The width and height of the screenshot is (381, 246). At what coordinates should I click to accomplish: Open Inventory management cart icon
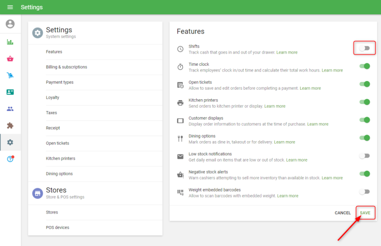tap(10, 75)
